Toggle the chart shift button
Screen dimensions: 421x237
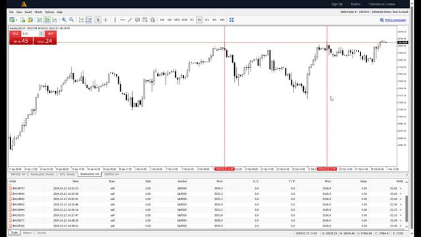point(89,20)
